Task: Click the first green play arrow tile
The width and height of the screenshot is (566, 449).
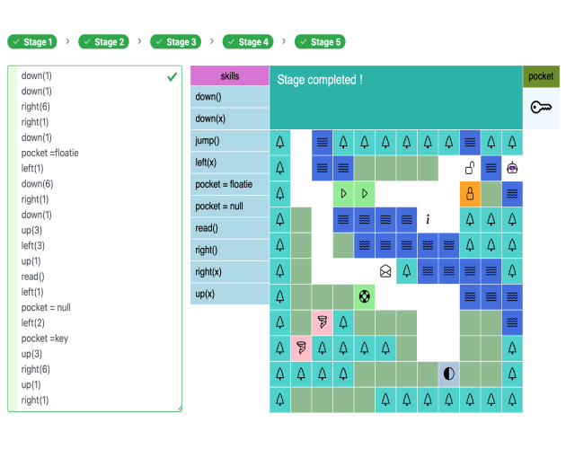Action: (342, 193)
